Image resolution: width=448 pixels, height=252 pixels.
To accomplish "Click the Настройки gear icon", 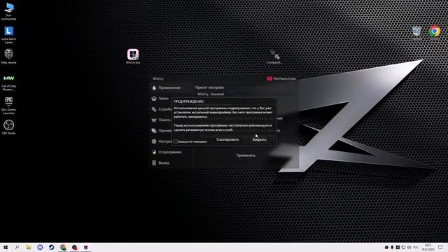I will click(x=154, y=141).
